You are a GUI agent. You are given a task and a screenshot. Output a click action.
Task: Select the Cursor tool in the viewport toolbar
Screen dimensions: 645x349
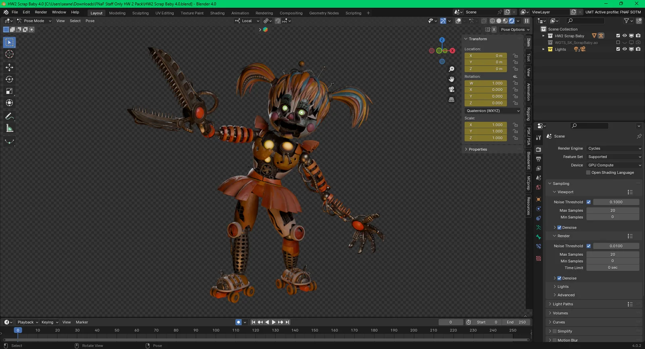tap(9, 54)
